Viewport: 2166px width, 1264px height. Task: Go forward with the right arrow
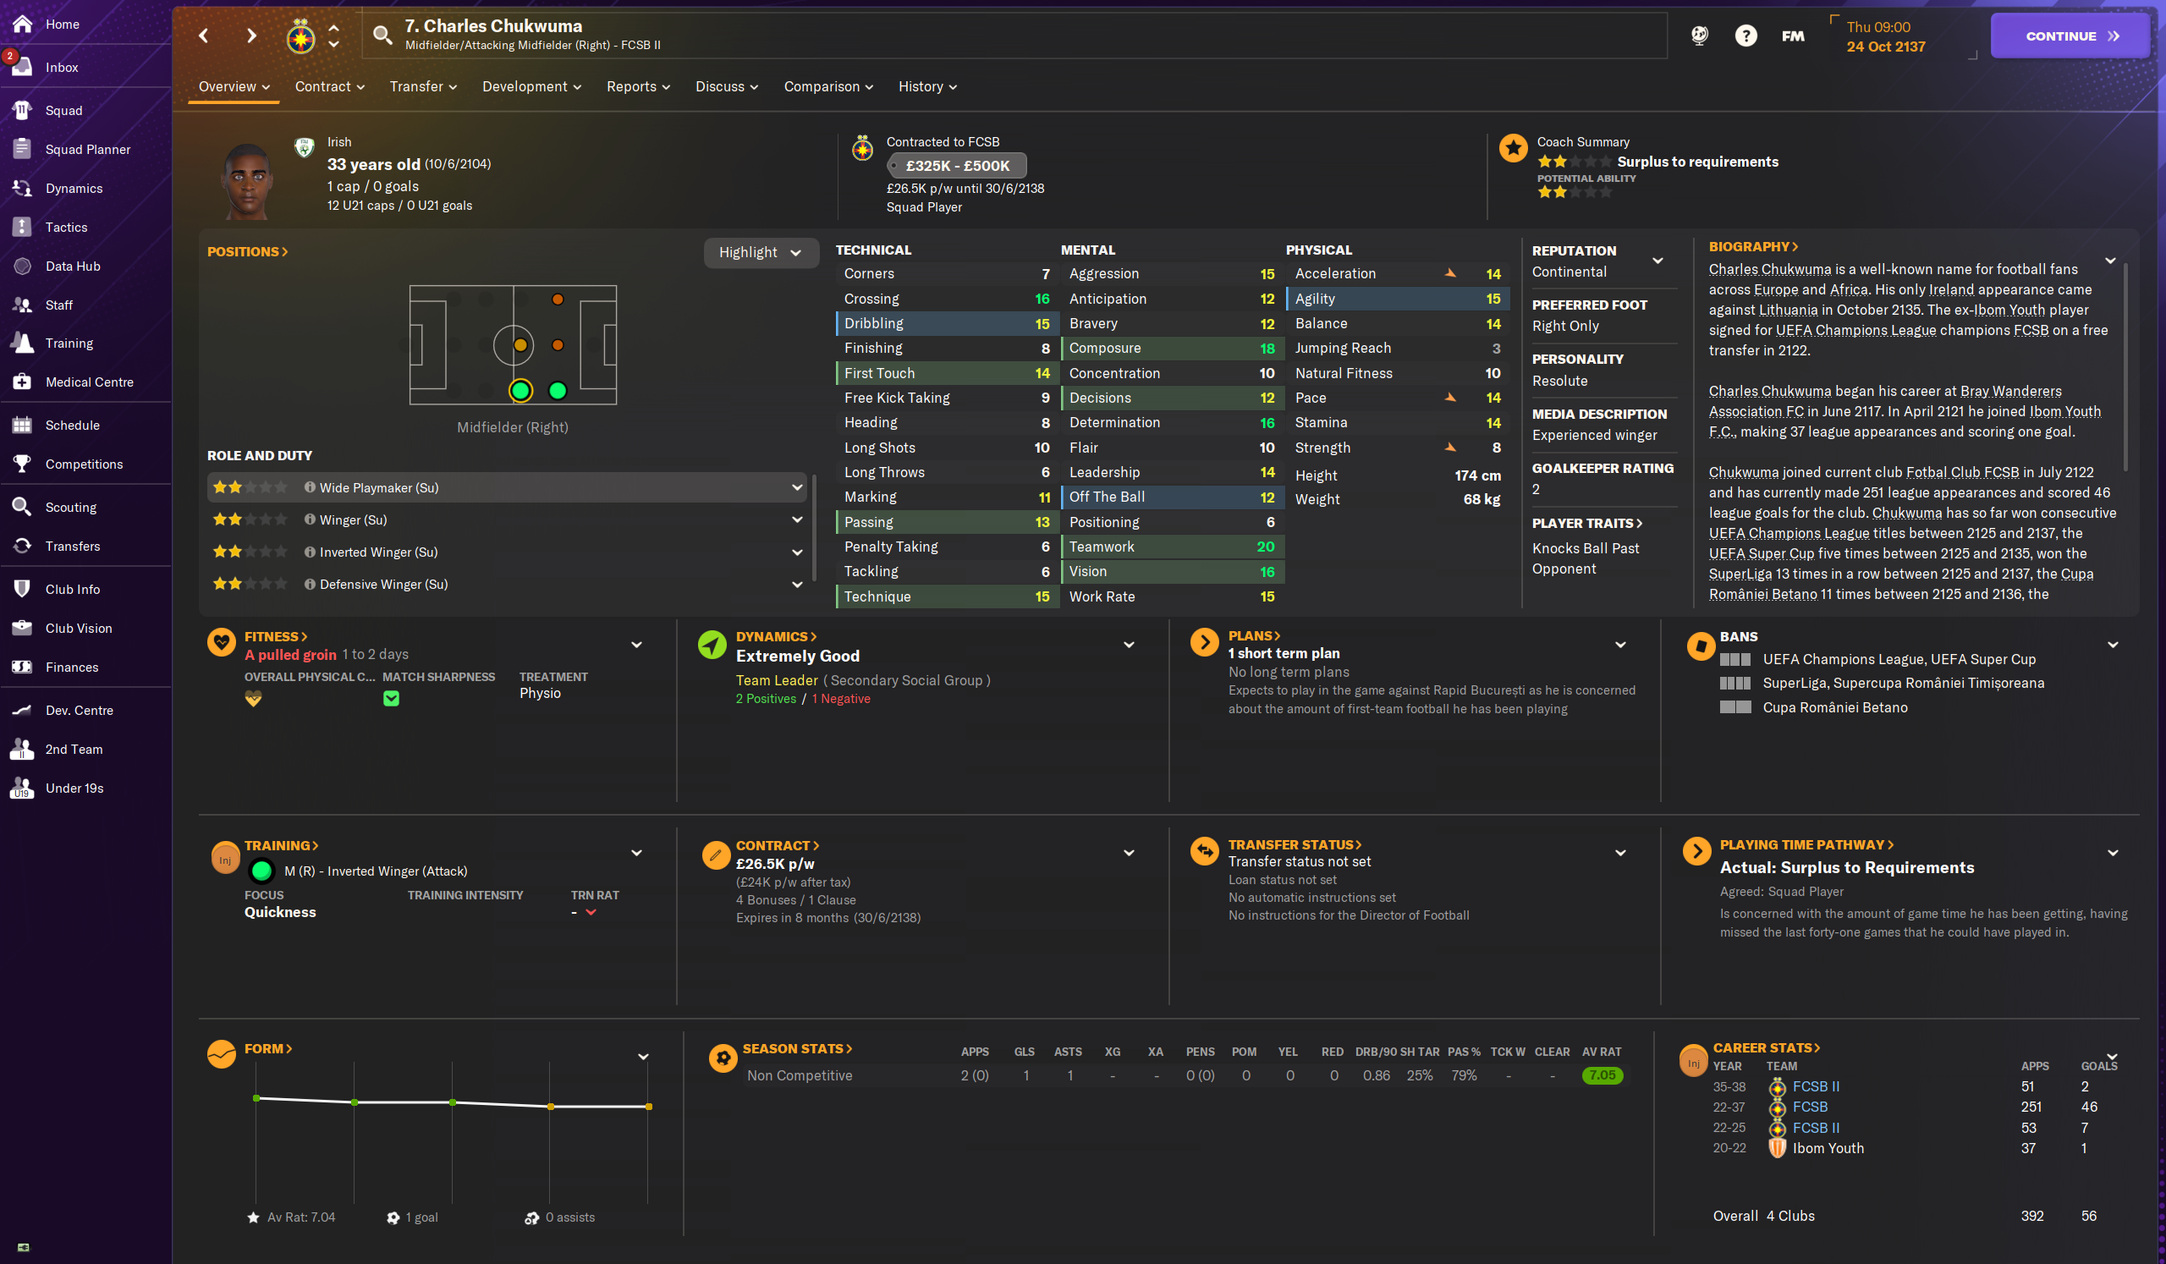coord(251,36)
